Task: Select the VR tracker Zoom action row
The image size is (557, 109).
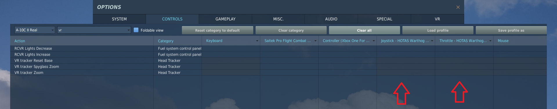Action: click(278, 72)
